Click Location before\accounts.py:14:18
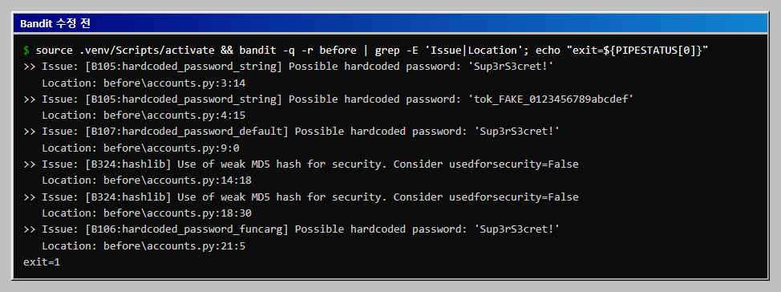The height and width of the screenshot is (292, 781). [x=147, y=180]
